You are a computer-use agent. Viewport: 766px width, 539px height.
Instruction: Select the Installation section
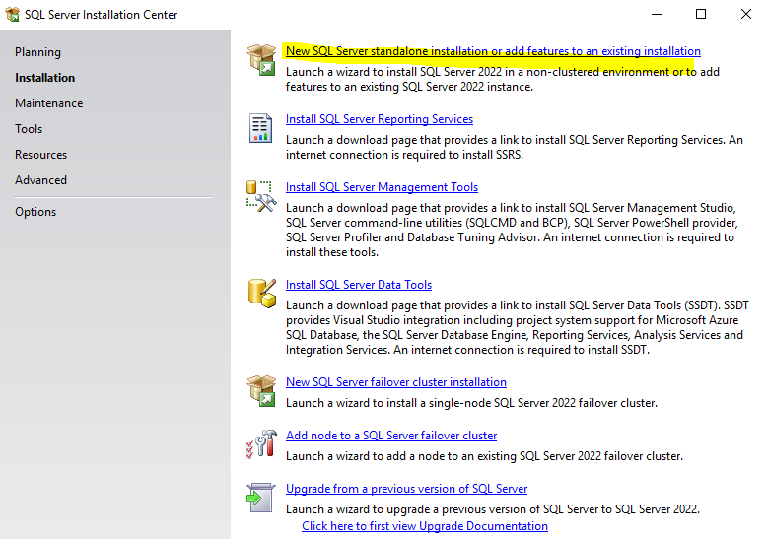click(45, 78)
